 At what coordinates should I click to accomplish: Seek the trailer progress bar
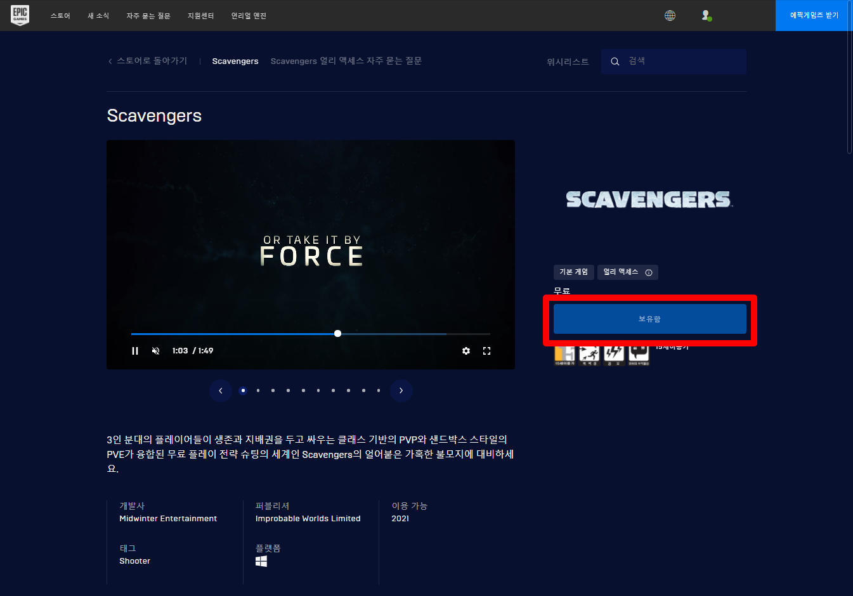pyautogui.click(x=311, y=334)
